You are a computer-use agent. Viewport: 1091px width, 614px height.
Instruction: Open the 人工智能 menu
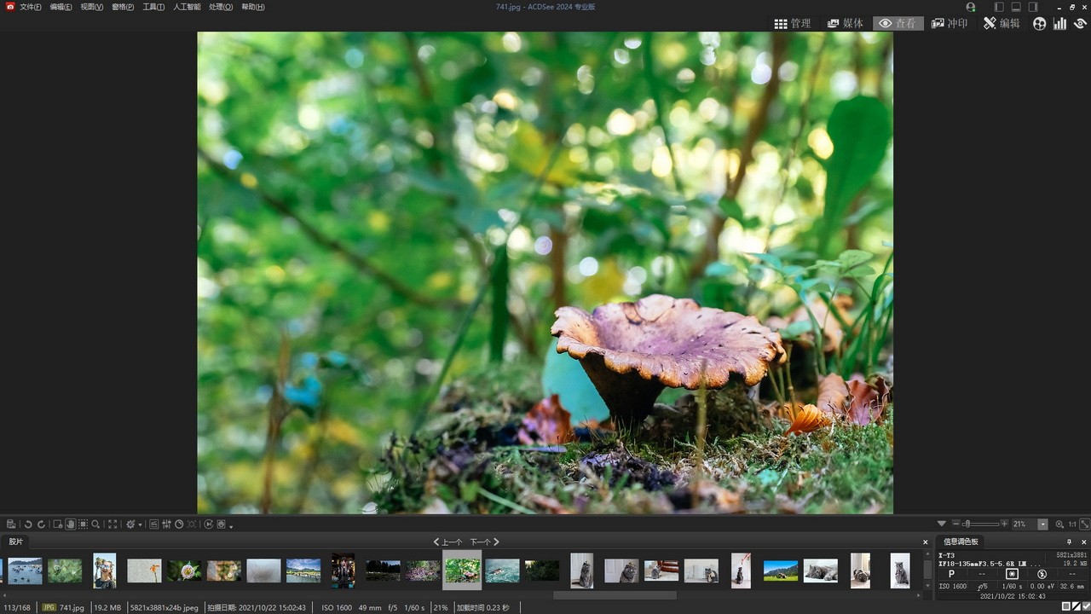(187, 7)
